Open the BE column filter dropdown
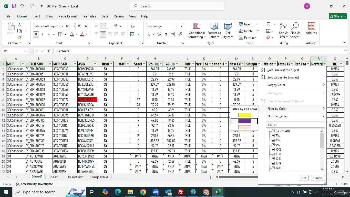Image resolution: width=350 pixels, height=197 pixels. [x=341, y=64]
